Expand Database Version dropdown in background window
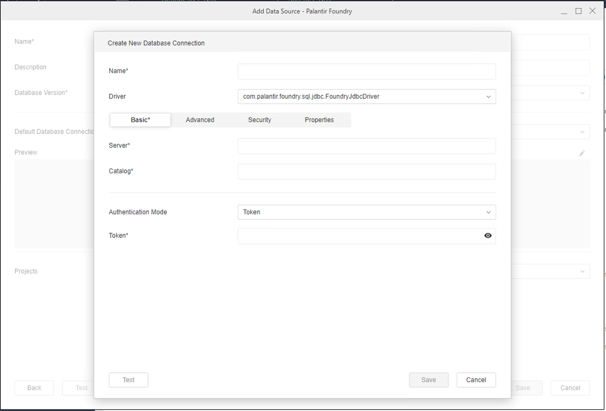Viewport: 606px width, 411px height. [x=582, y=93]
